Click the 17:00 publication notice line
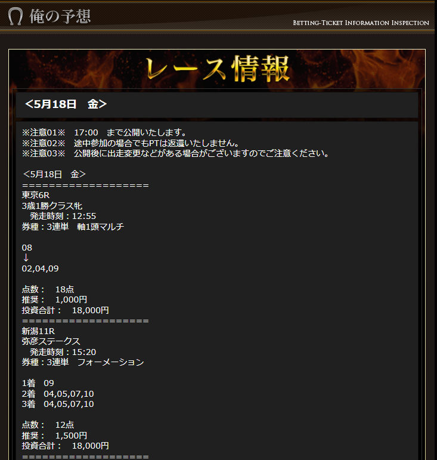Image resolution: width=437 pixels, height=460 pixels. click(x=104, y=132)
